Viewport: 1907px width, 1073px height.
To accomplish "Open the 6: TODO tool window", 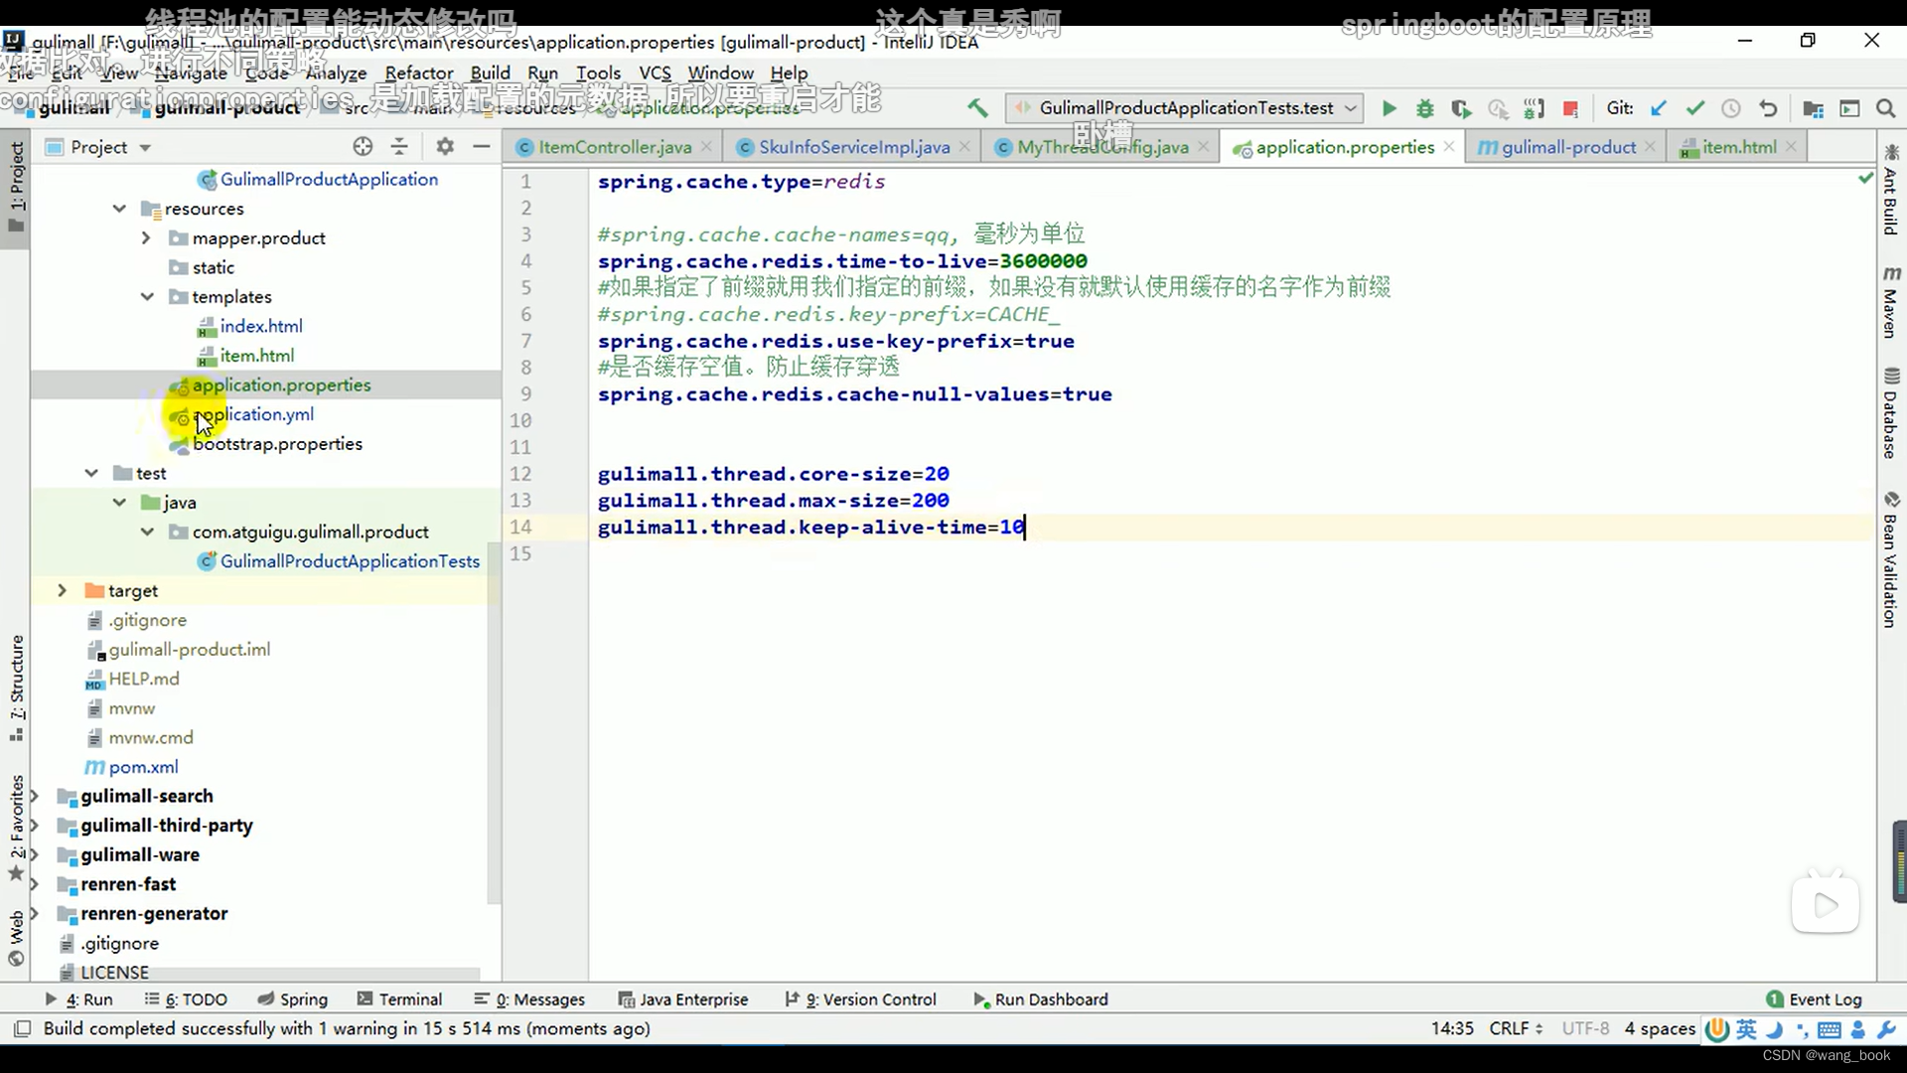I will pyautogui.click(x=187, y=999).
